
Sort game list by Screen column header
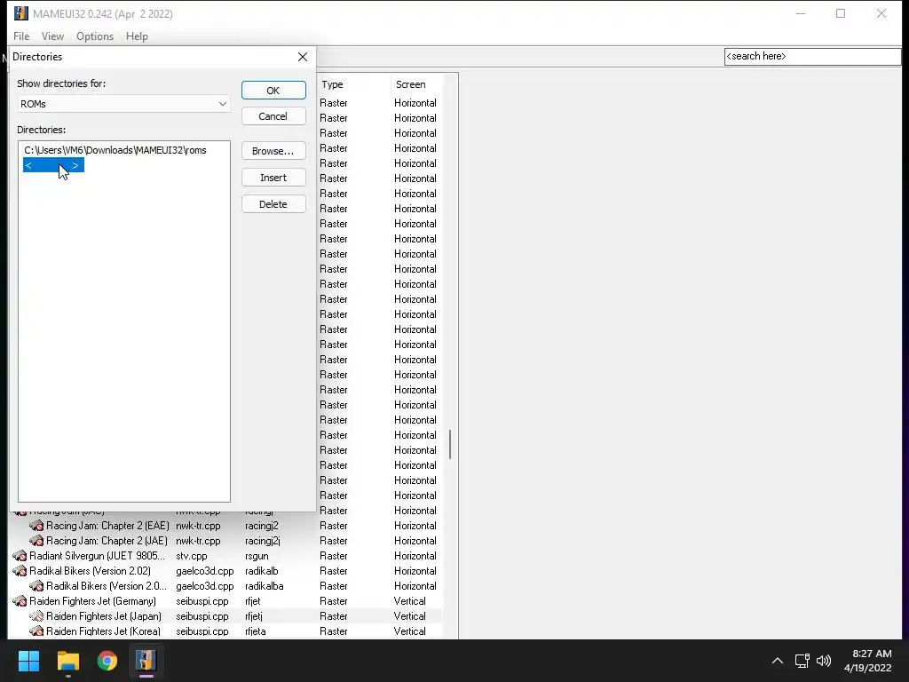click(417, 84)
